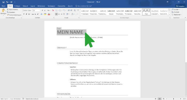Image resolution: width=187 pixels, height=100 pixels.
Task: Click shading paint bucket icon
Action: (x=72, y=14)
